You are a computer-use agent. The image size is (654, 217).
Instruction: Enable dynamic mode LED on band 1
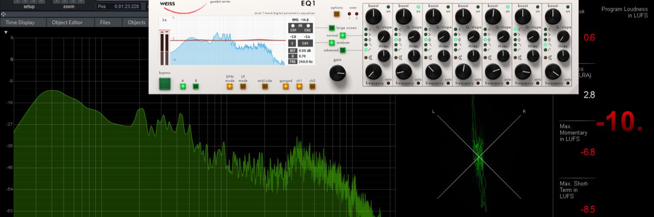point(366,57)
